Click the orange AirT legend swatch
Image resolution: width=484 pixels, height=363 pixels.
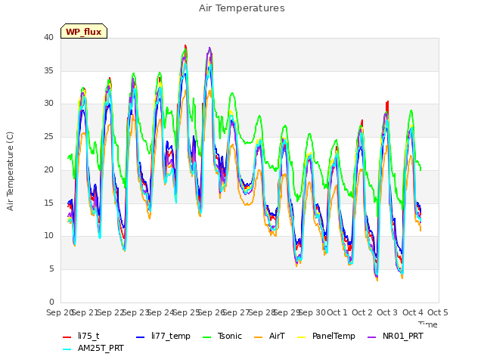click(258, 337)
